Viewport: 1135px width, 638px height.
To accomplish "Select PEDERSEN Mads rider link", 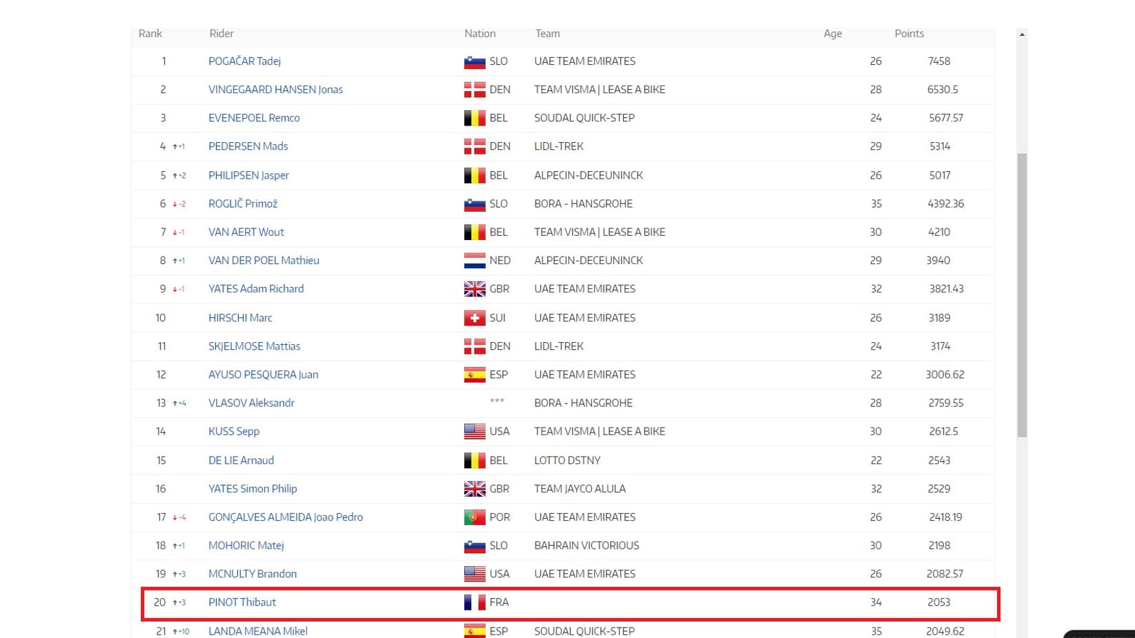I will pos(248,146).
